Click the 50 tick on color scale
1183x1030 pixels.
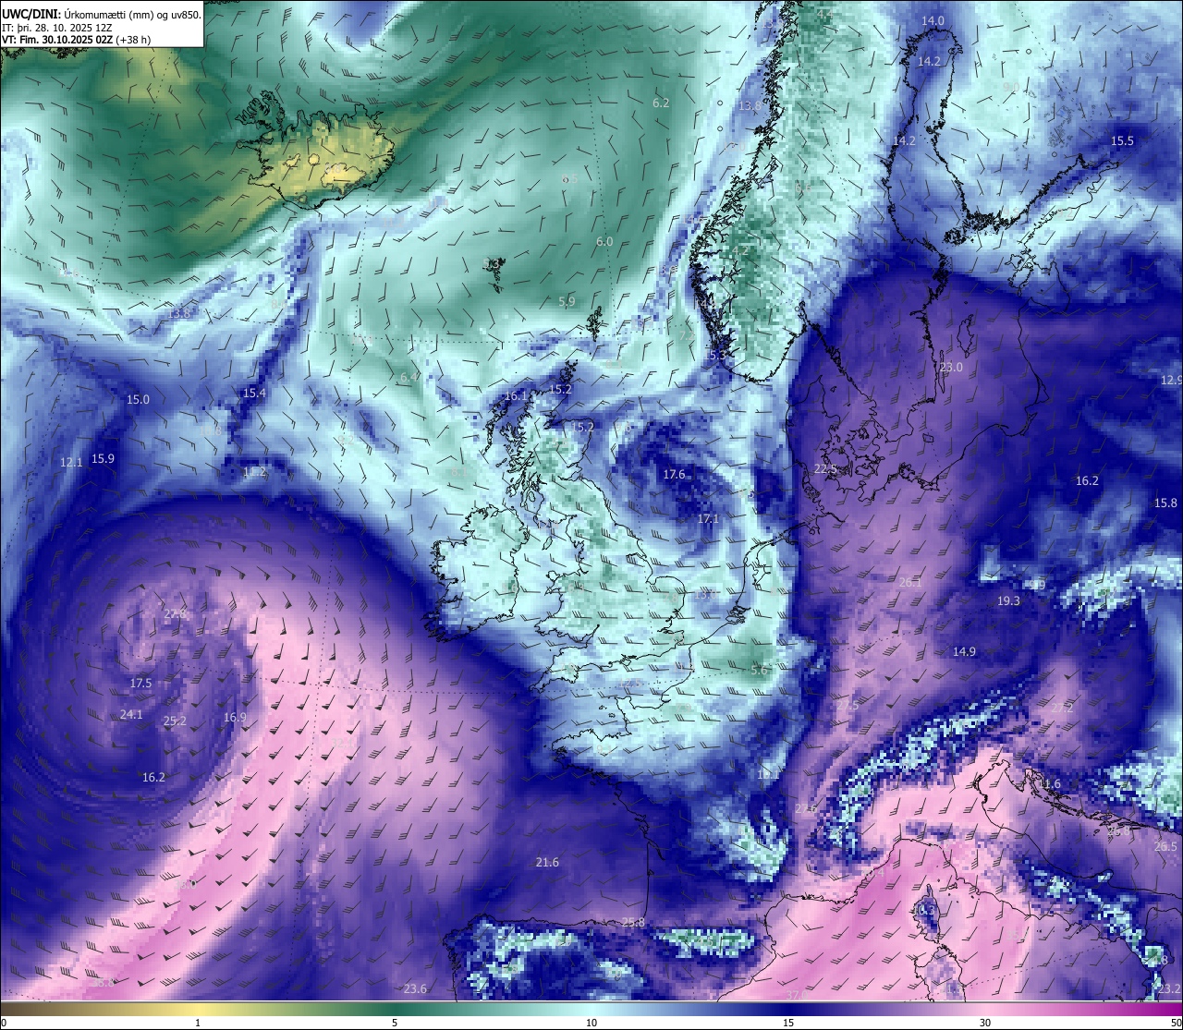coord(1176,1023)
